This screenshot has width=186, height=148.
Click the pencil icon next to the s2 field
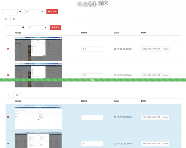tap(45, 28)
